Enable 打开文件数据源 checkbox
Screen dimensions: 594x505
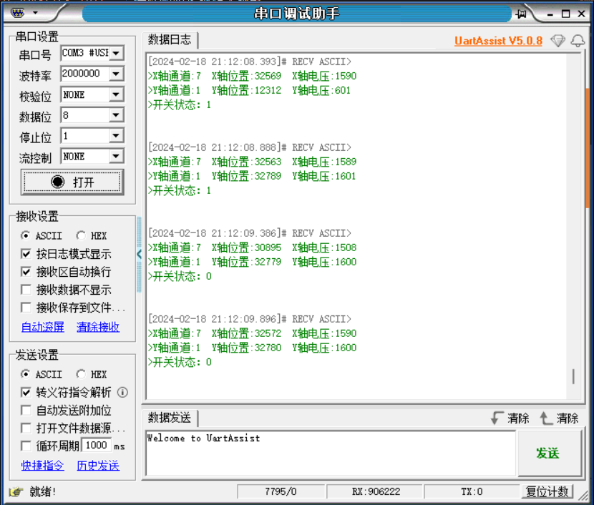pyautogui.click(x=26, y=428)
